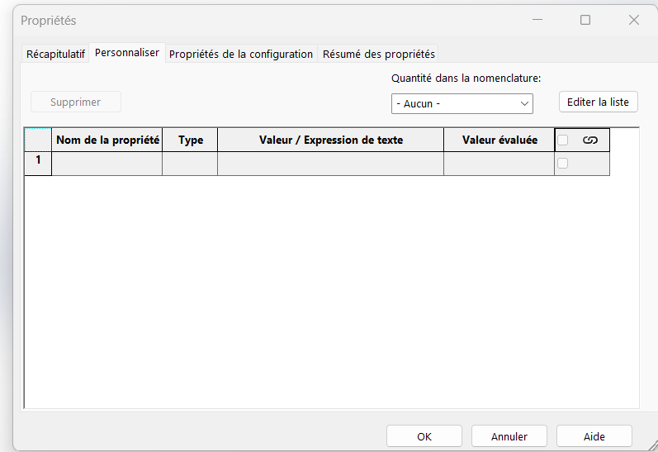Image resolution: width=658 pixels, height=452 pixels.
Task: Maximize the Propriétés window
Action: point(585,20)
